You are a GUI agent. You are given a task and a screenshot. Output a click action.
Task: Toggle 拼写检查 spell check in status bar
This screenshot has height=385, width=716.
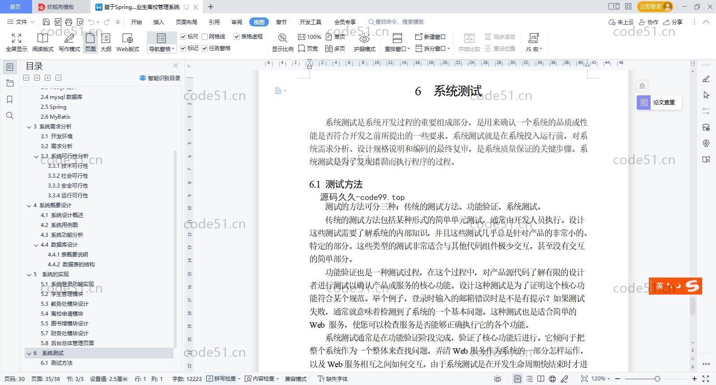coord(223,379)
